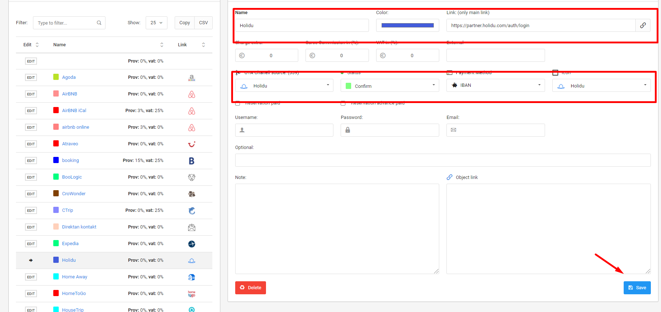Open the Icon Holidu dropdown
This screenshot has height=312, width=661.
(x=601, y=86)
